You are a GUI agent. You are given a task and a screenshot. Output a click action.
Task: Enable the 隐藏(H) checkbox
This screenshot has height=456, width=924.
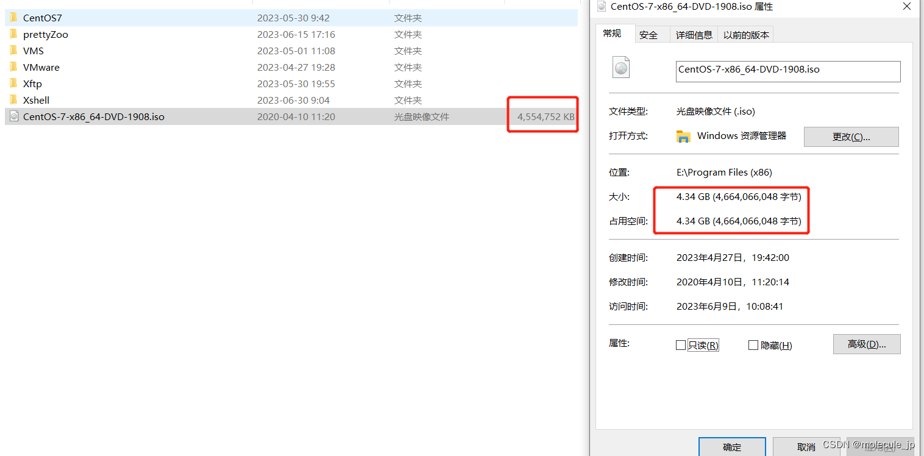(753, 345)
